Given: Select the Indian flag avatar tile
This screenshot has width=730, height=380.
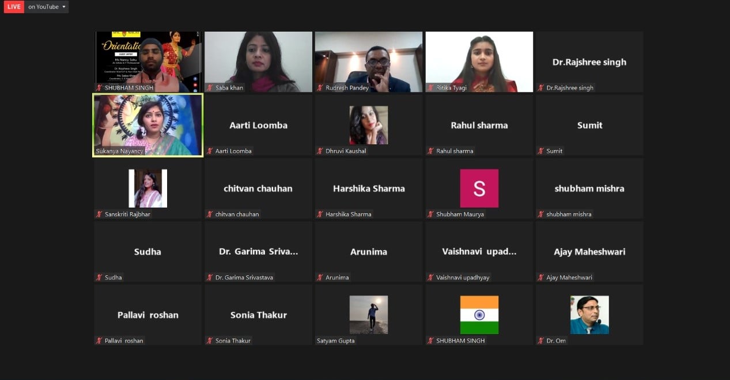Looking at the screenshot, I should 479,315.
